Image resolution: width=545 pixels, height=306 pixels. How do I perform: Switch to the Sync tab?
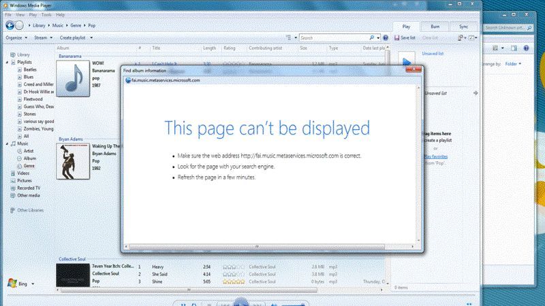463,27
